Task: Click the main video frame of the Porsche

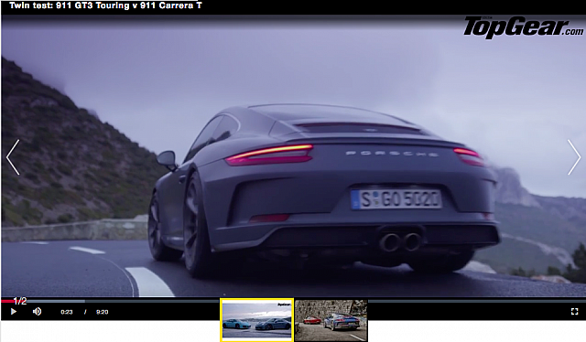Action: (293, 156)
